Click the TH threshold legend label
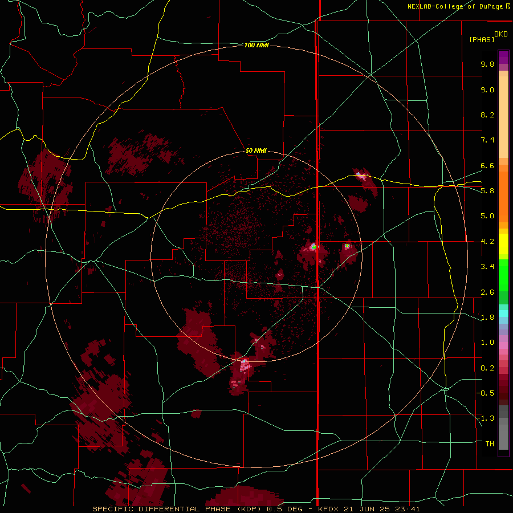This screenshot has height=513, width=513. pos(490,444)
